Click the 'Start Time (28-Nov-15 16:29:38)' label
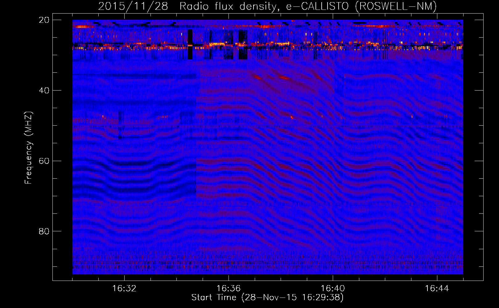Image resolution: width=499 pixels, height=308 pixels. [267, 298]
